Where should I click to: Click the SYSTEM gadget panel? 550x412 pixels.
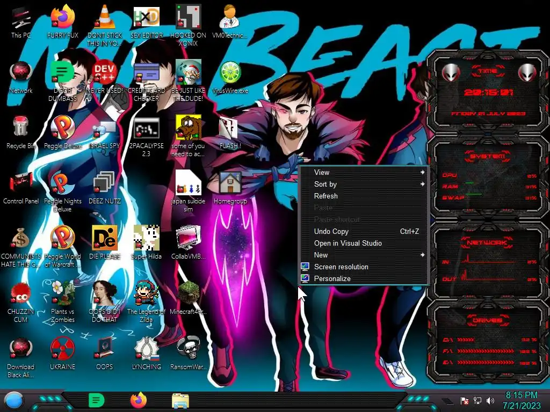(x=488, y=177)
